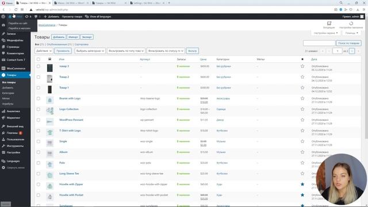Open Комментарии in the sidebar
This screenshot has width=368, height=207.
coord(16,53)
